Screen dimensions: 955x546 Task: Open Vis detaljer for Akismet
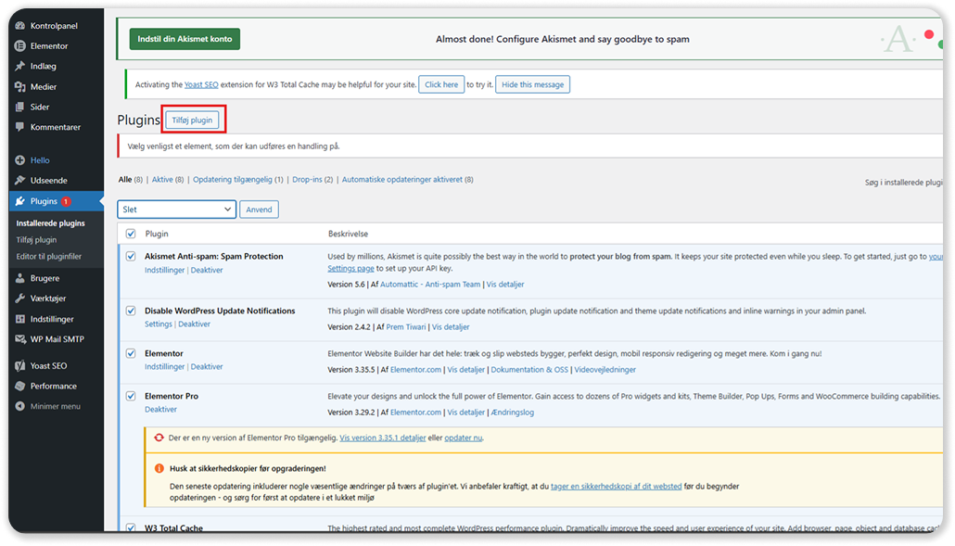(x=505, y=285)
